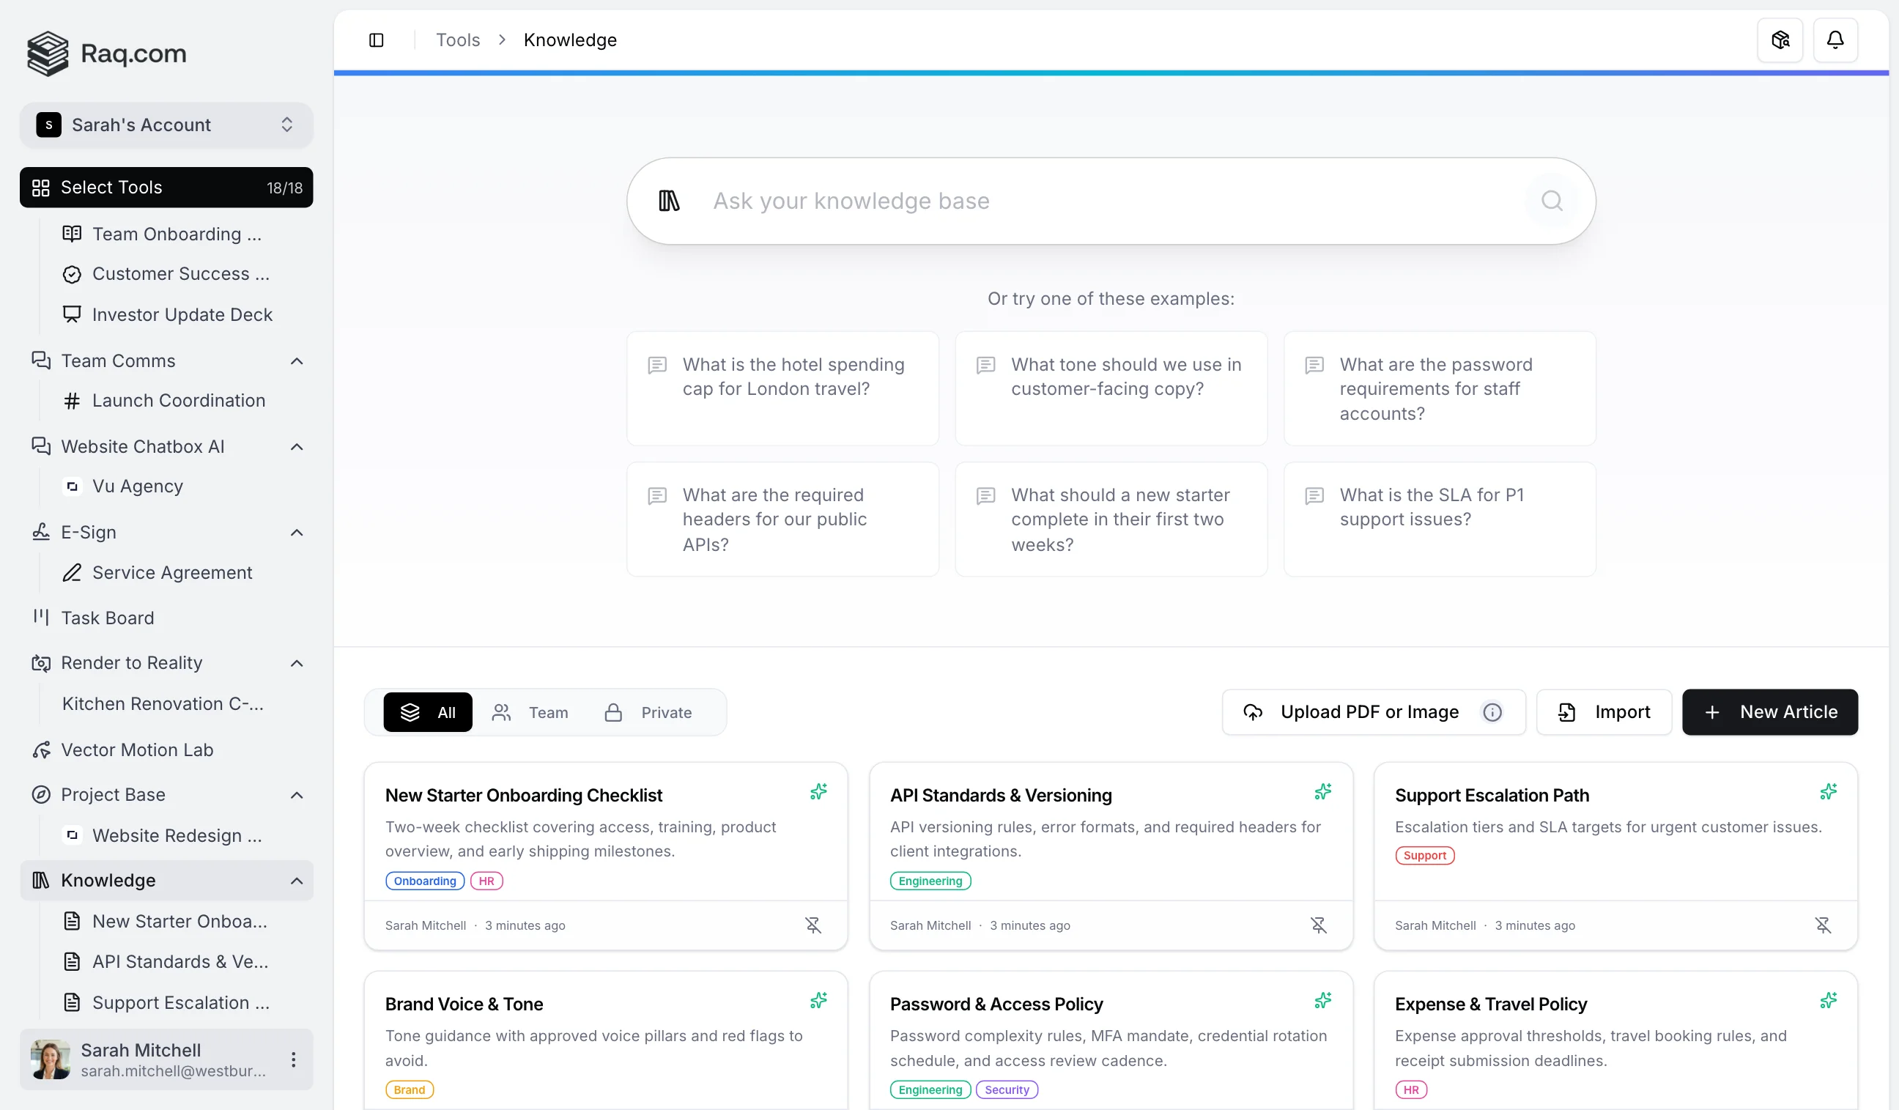Collapse the Team Comms section

(297, 361)
